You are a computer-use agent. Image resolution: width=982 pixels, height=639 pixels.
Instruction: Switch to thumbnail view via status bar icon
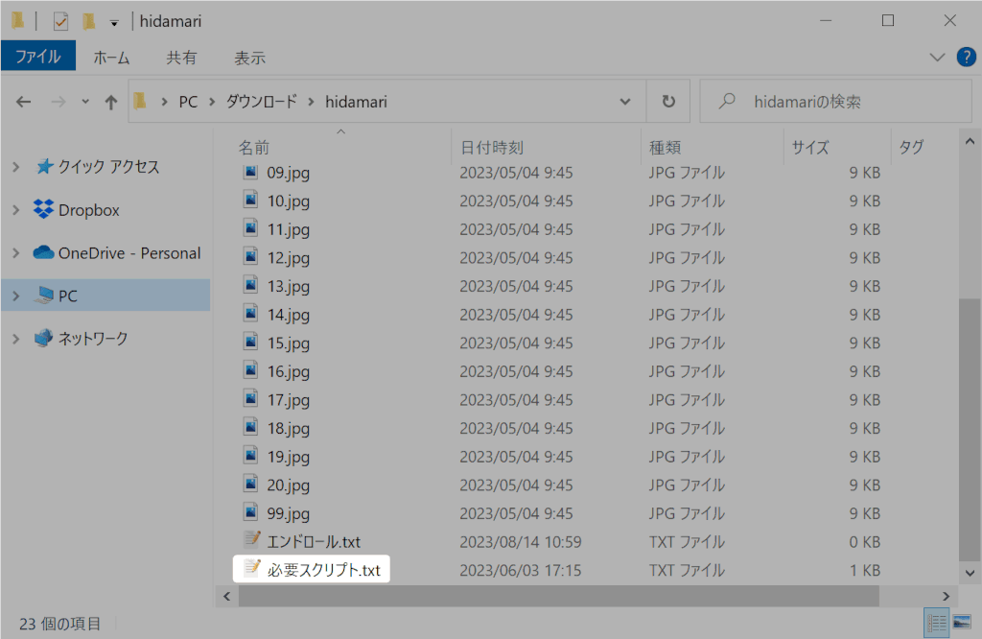click(962, 622)
